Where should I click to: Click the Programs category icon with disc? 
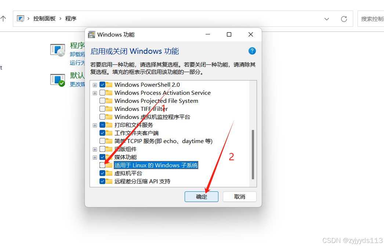58,50
